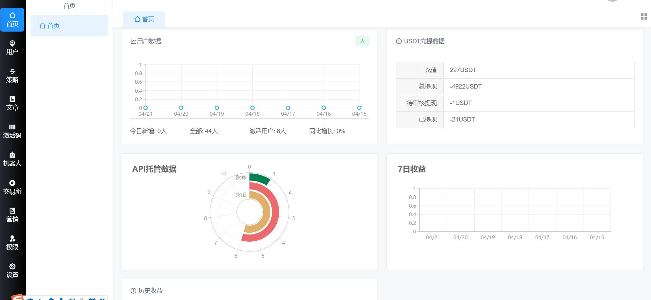Open the 设置 settings section
The width and height of the screenshot is (651, 300).
click(x=12, y=270)
